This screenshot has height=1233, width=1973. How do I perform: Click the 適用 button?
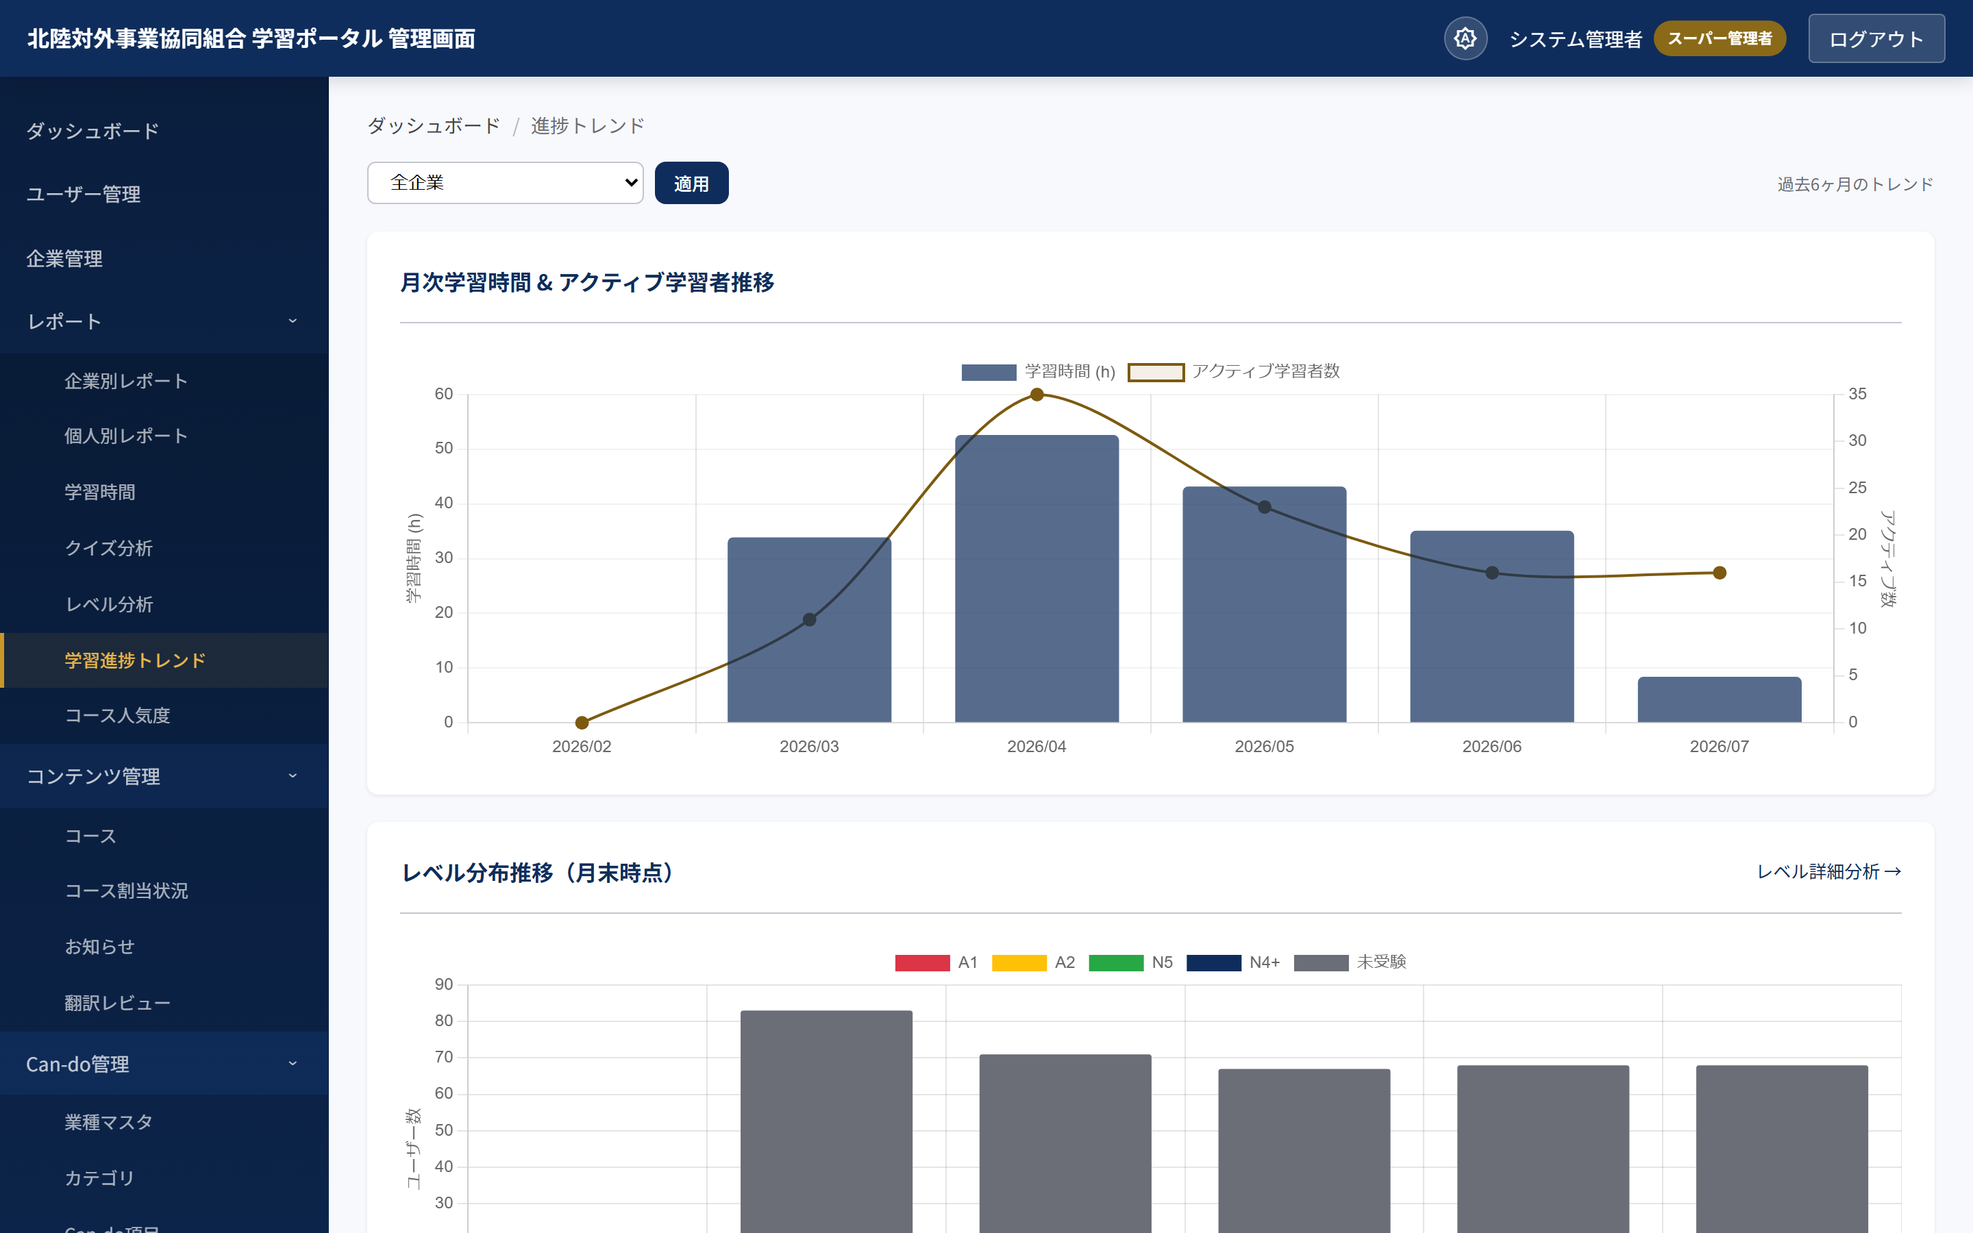[x=691, y=183]
